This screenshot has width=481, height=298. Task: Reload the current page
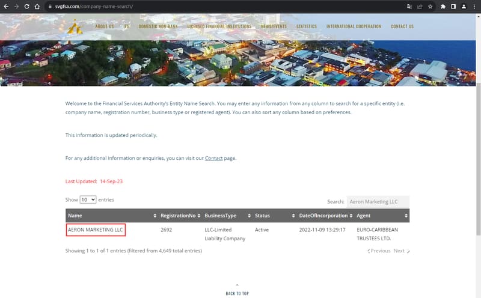click(26, 7)
